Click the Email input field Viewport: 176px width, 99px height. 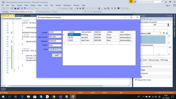pyautogui.click(x=55, y=50)
